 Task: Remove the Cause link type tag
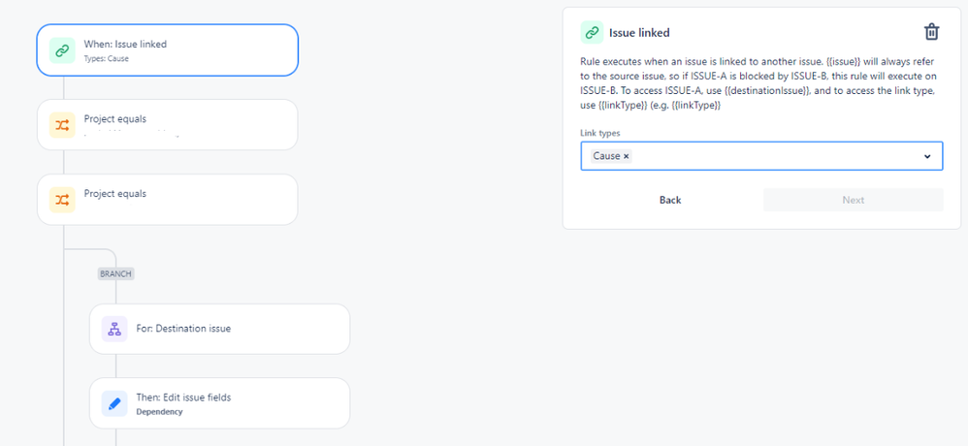point(626,156)
